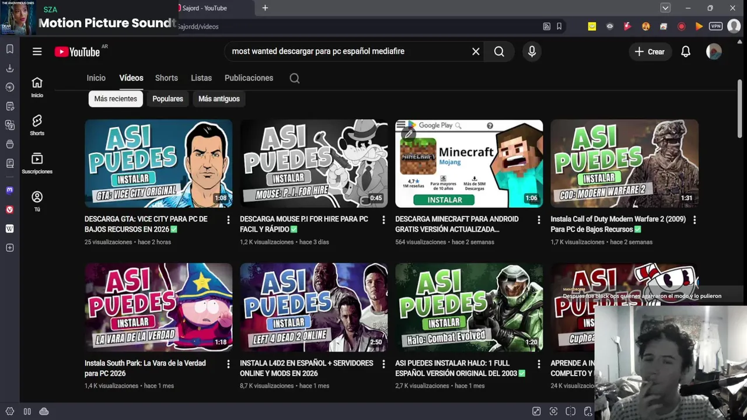
Task: Open a new browser tab with plus button
Action: tap(265, 8)
